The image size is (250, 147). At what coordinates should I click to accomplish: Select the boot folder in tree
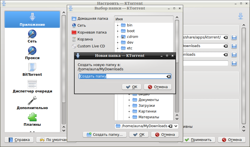tap(128, 31)
